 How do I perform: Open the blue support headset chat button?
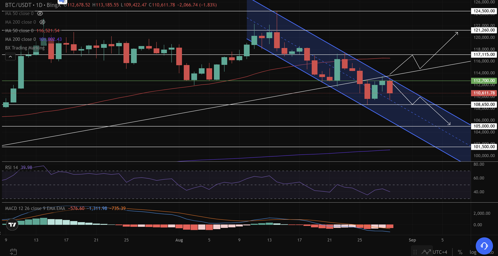[484, 245]
